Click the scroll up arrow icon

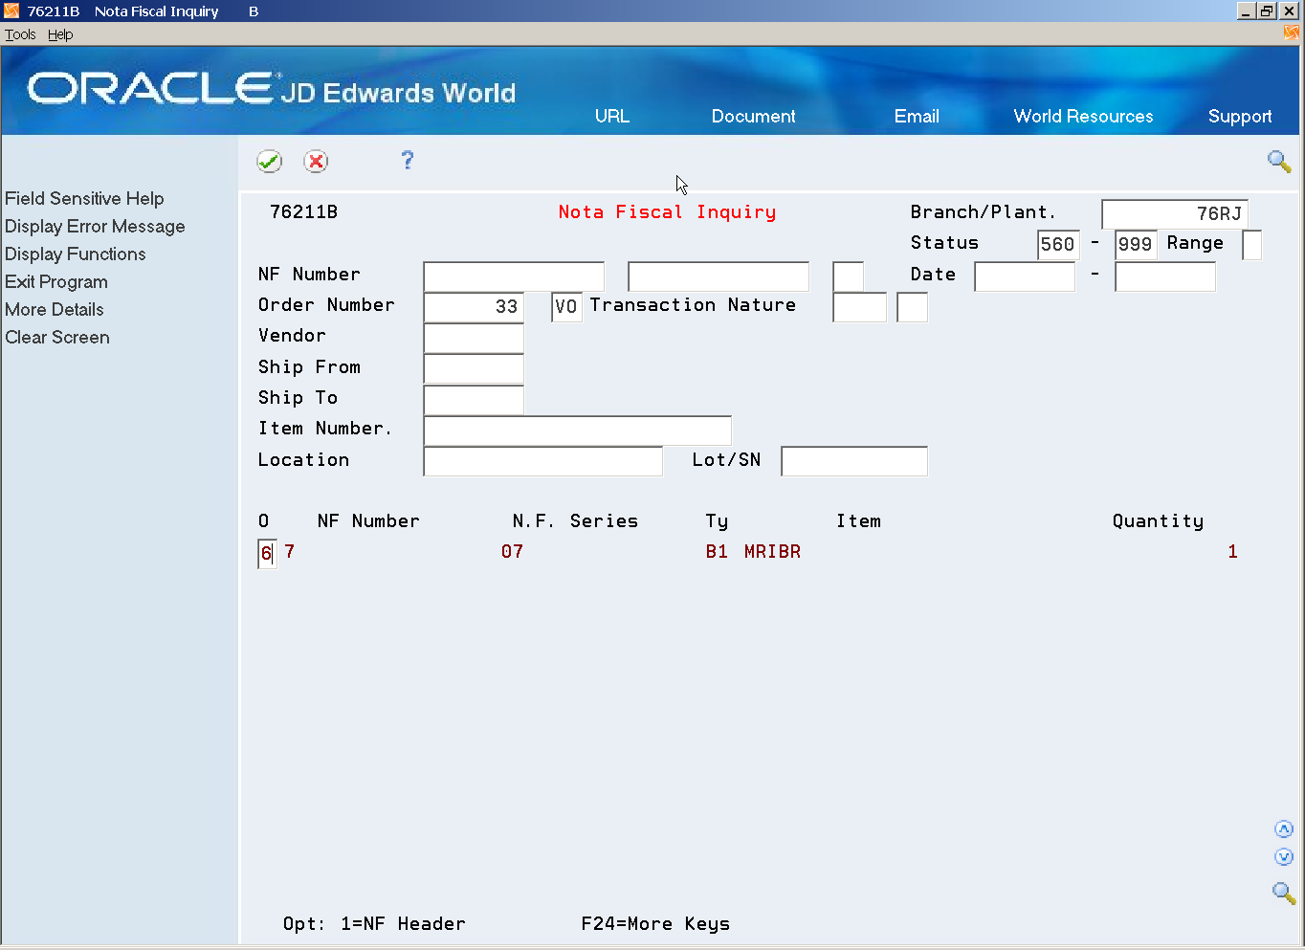pyautogui.click(x=1284, y=828)
